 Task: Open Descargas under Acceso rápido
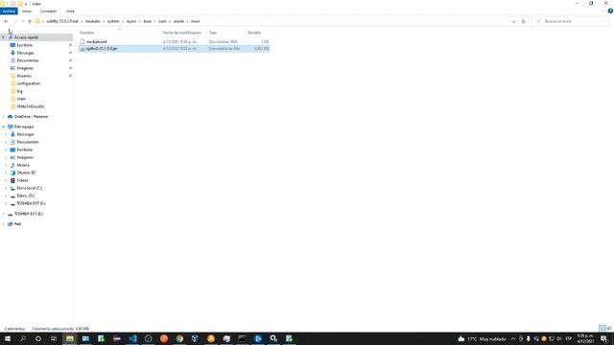(x=26, y=53)
